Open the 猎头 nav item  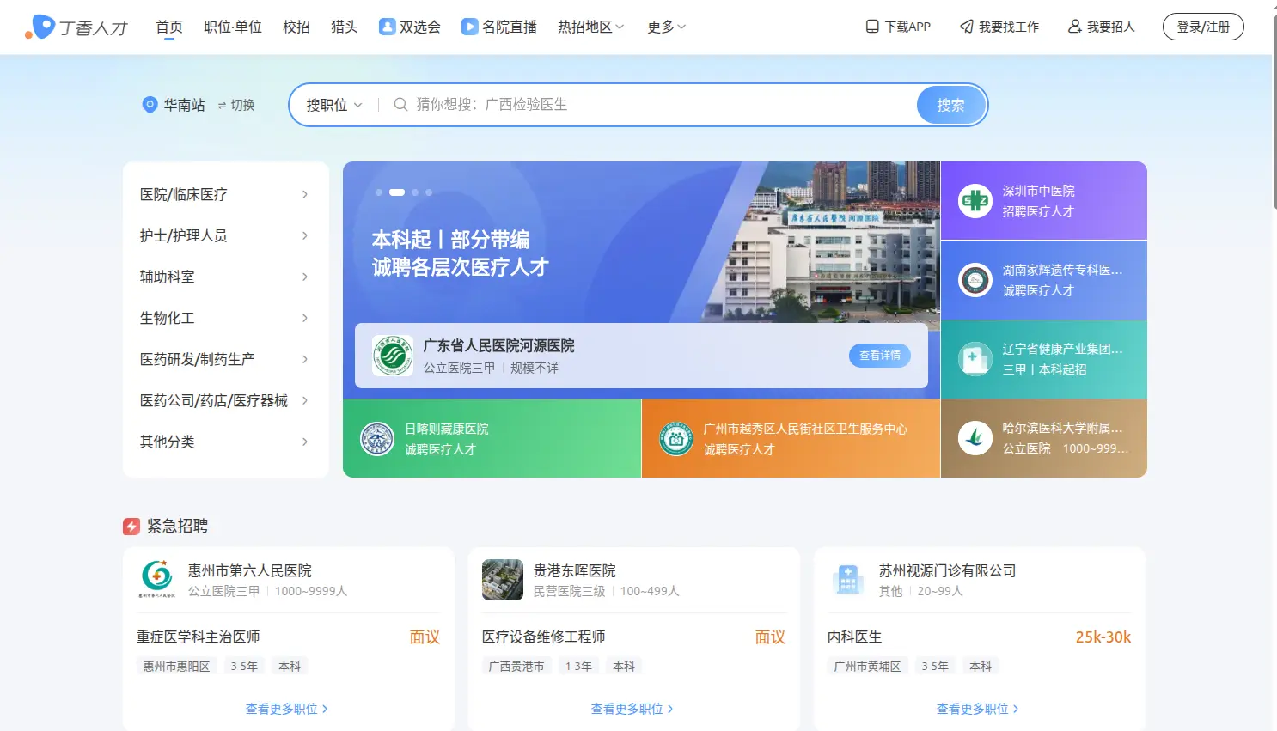tap(345, 27)
